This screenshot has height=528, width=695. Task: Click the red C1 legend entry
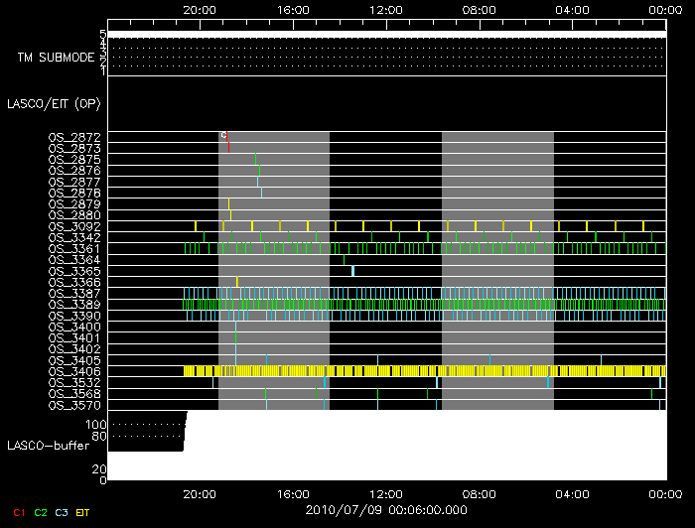coord(19,513)
